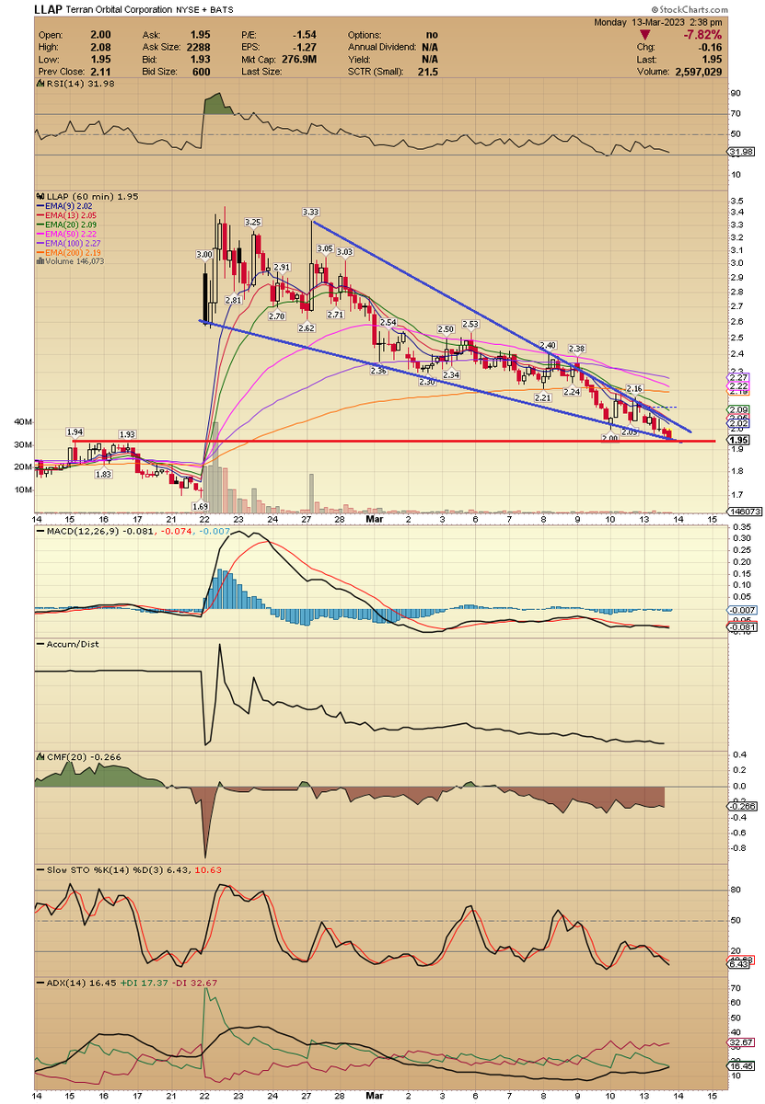This screenshot has width=765, height=1104.
Task: Click the 1.69 low price annotation
Action: click(x=200, y=505)
